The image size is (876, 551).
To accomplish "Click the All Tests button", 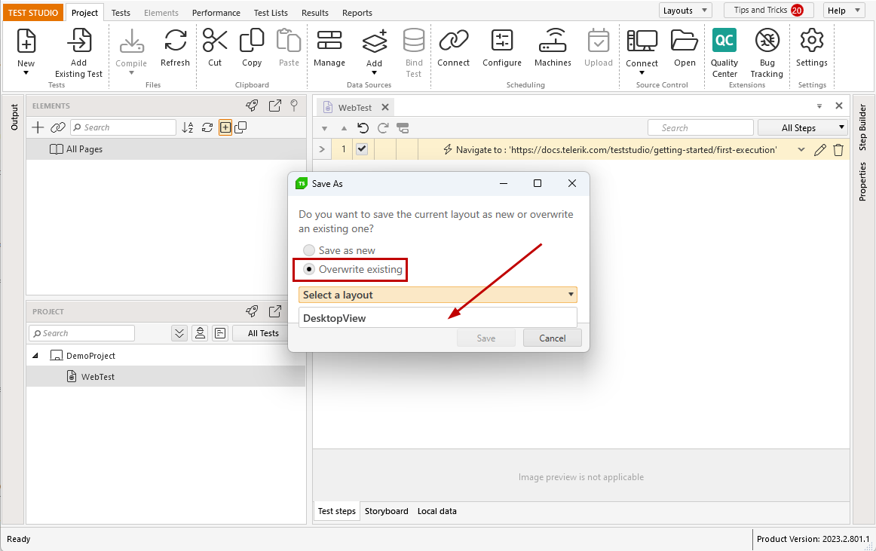I will point(263,333).
